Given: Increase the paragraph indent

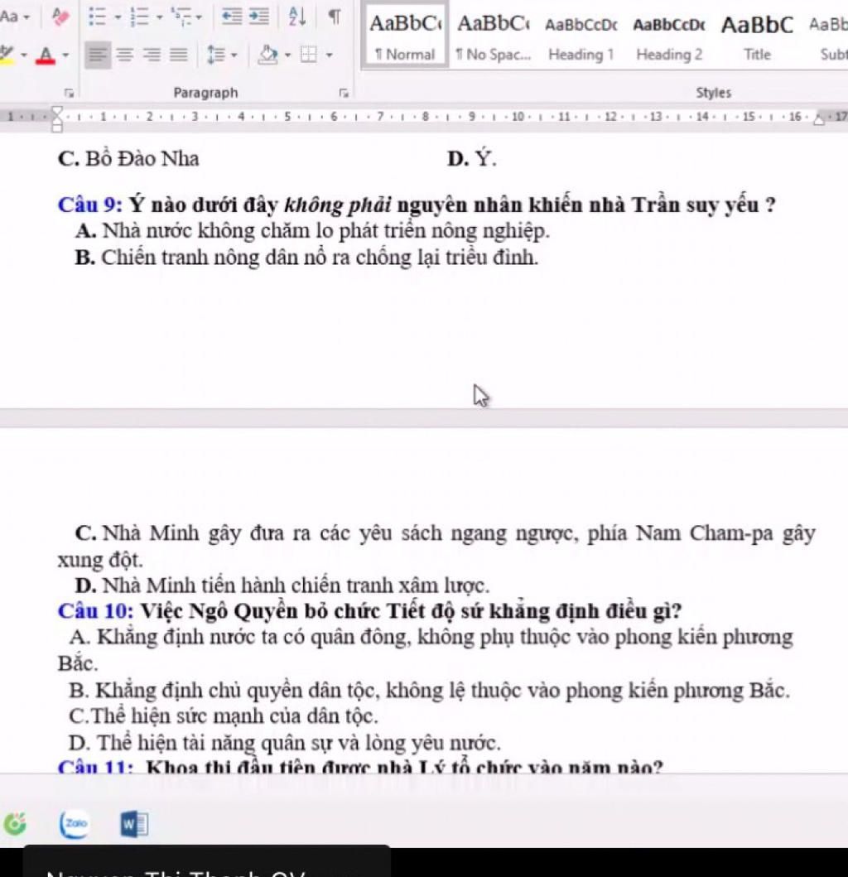Looking at the screenshot, I should coord(258,17).
